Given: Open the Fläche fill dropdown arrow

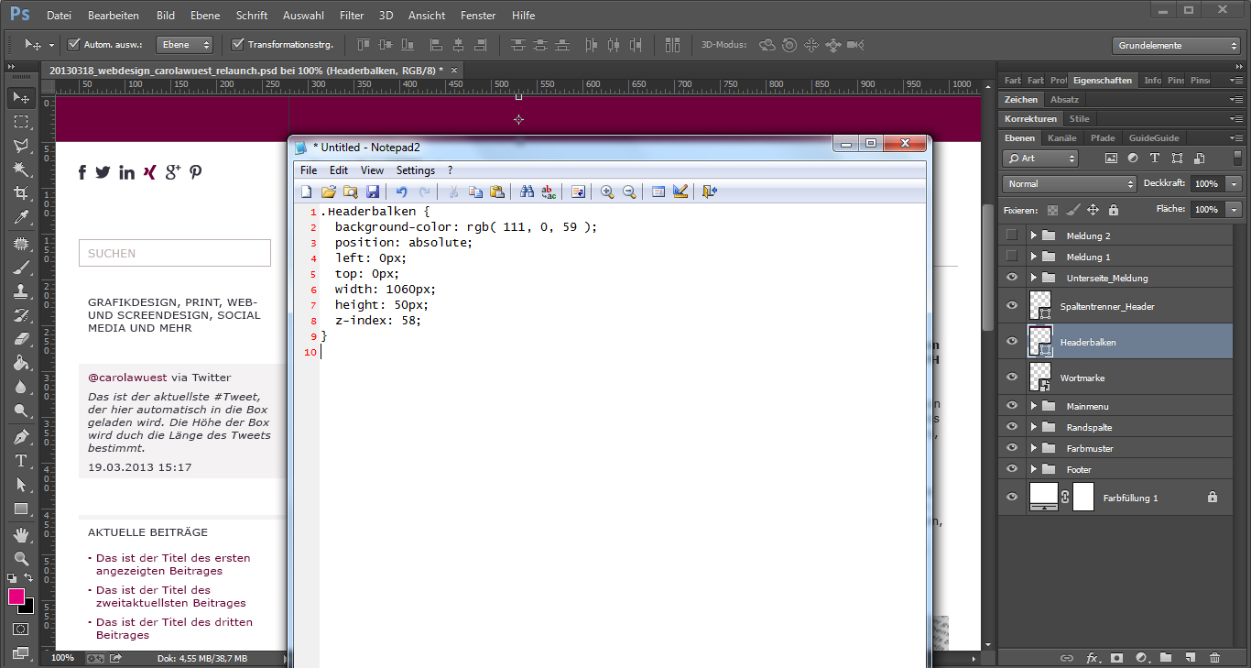Looking at the screenshot, I should pyautogui.click(x=1235, y=209).
